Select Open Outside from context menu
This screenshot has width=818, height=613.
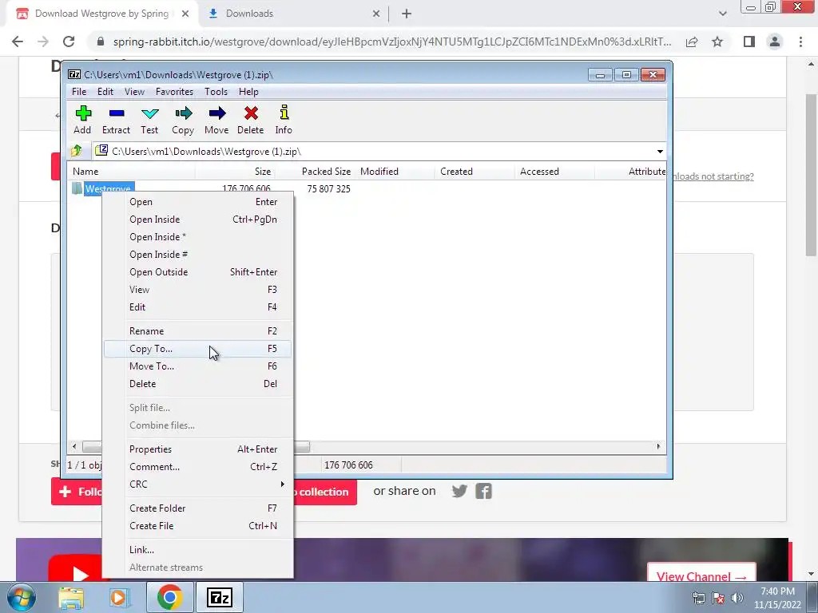coord(198,272)
